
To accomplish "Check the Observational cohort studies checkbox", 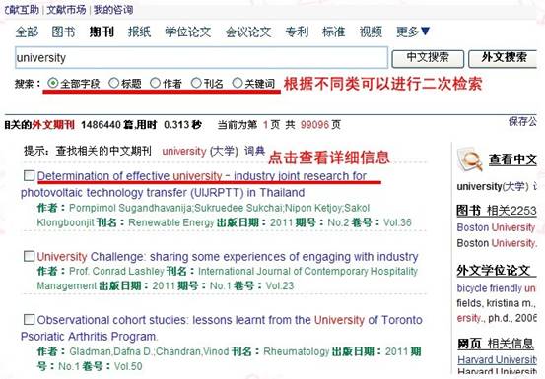I will (x=30, y=319).
